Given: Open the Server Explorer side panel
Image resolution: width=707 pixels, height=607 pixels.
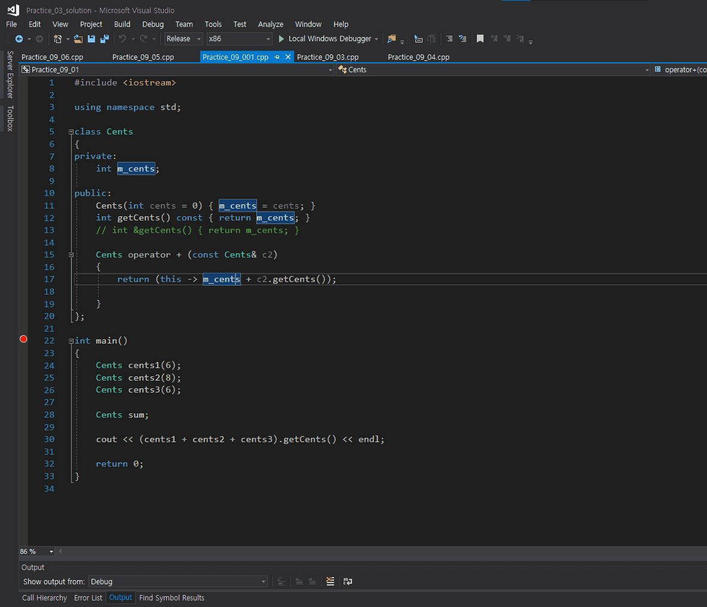Looking at the screenshot, I should pos(10,75).
